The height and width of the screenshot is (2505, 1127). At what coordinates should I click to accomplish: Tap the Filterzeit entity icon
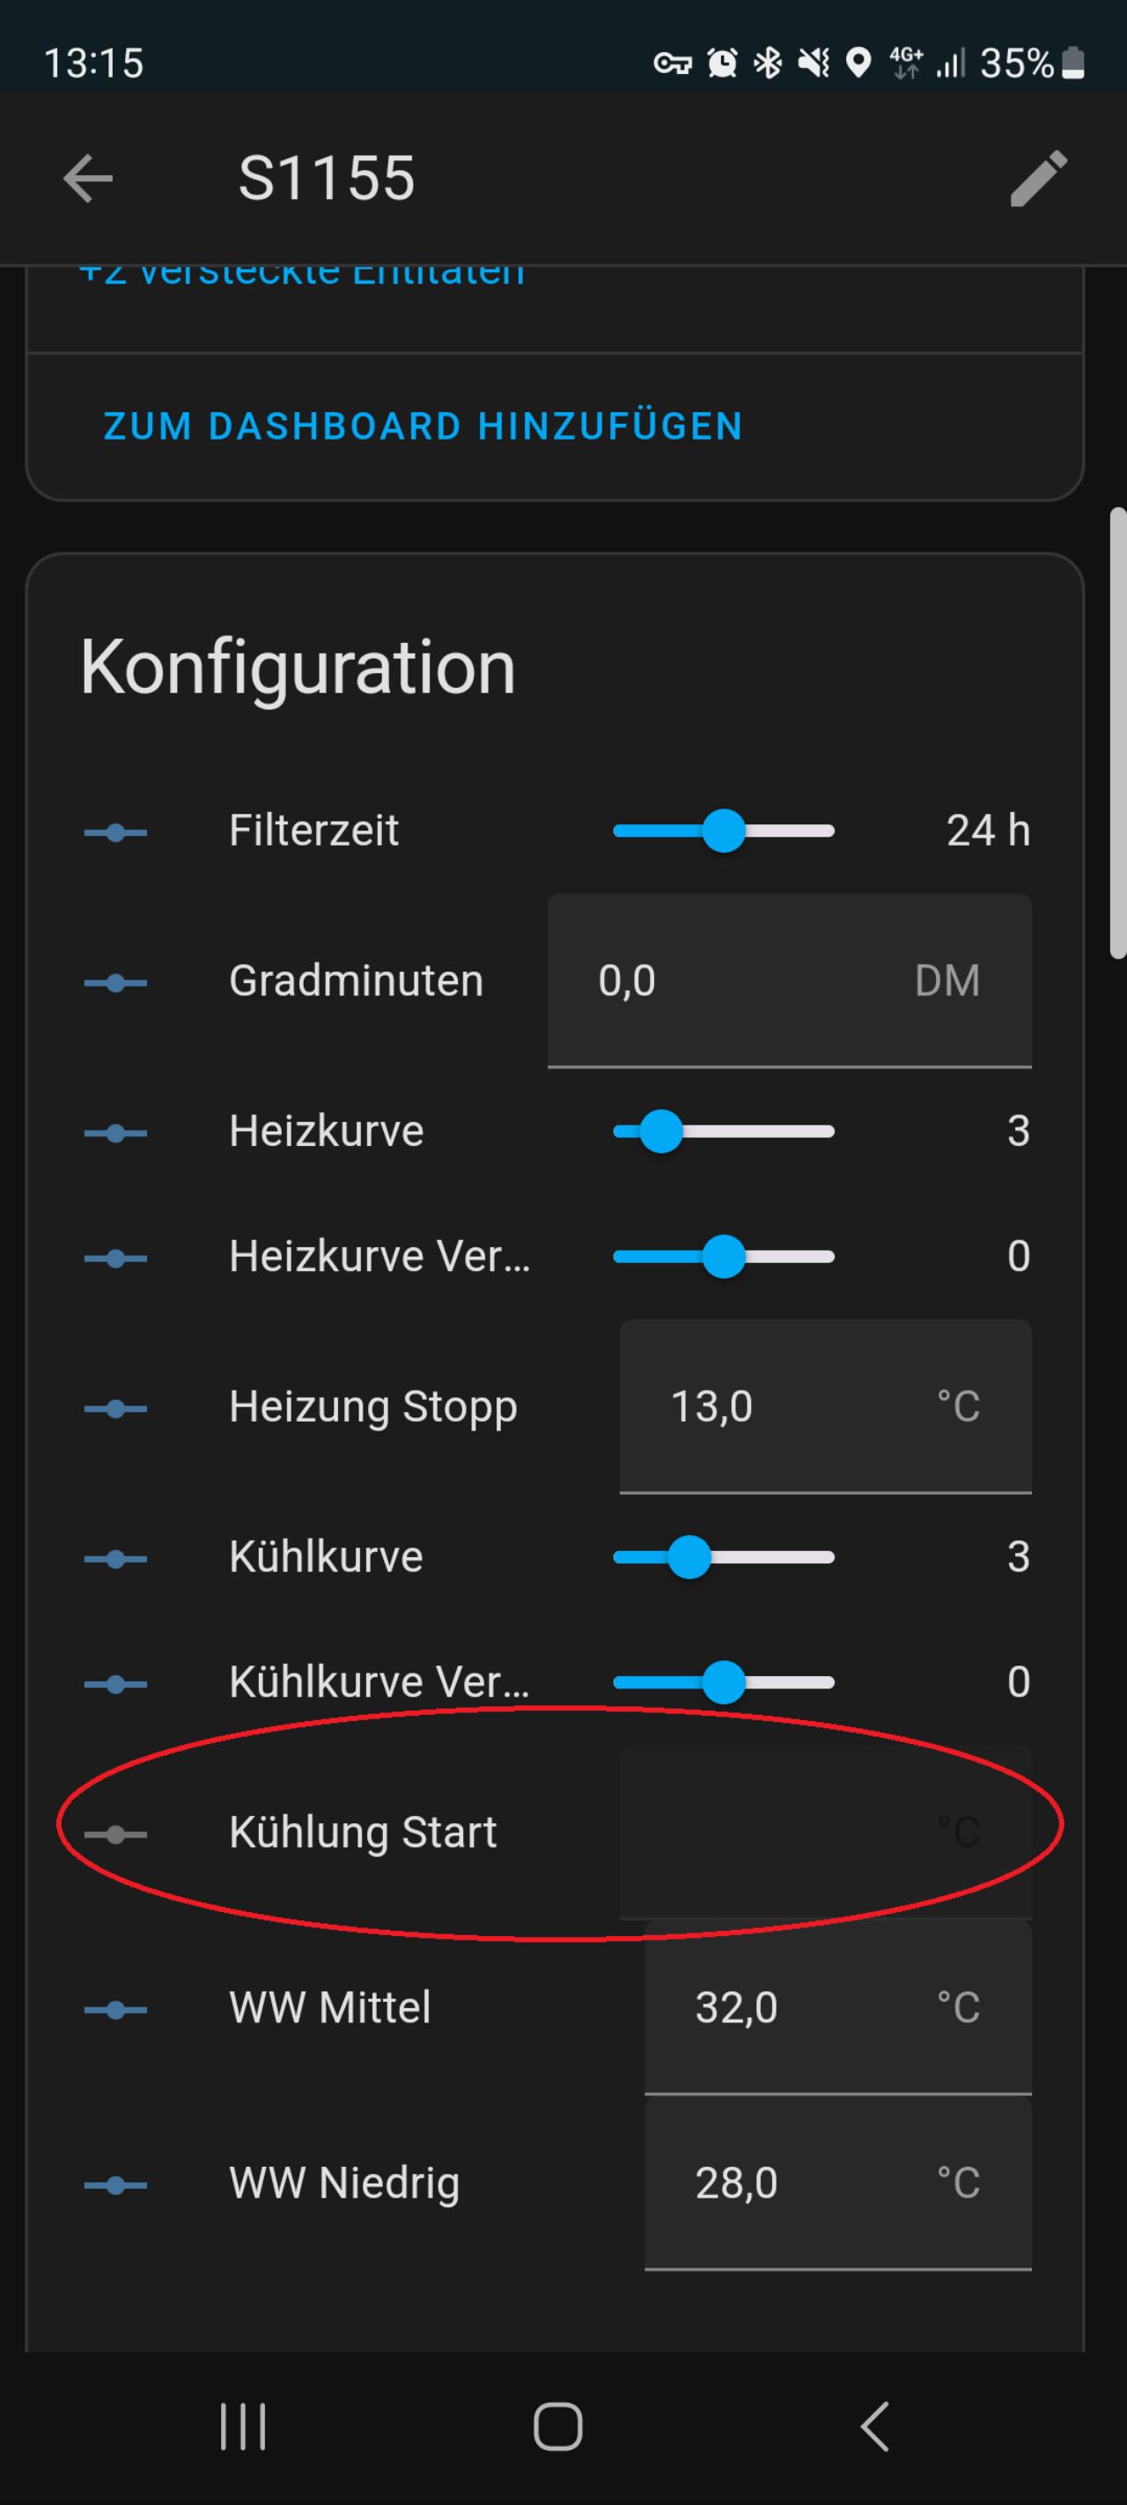115,832
